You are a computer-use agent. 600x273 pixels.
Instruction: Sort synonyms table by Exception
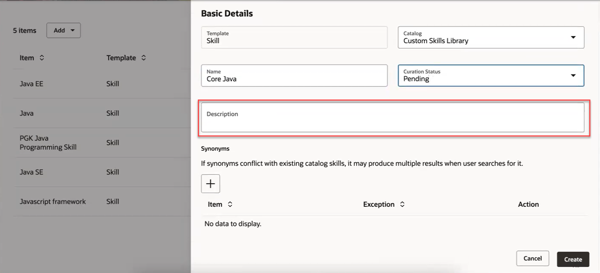(402, 204)
